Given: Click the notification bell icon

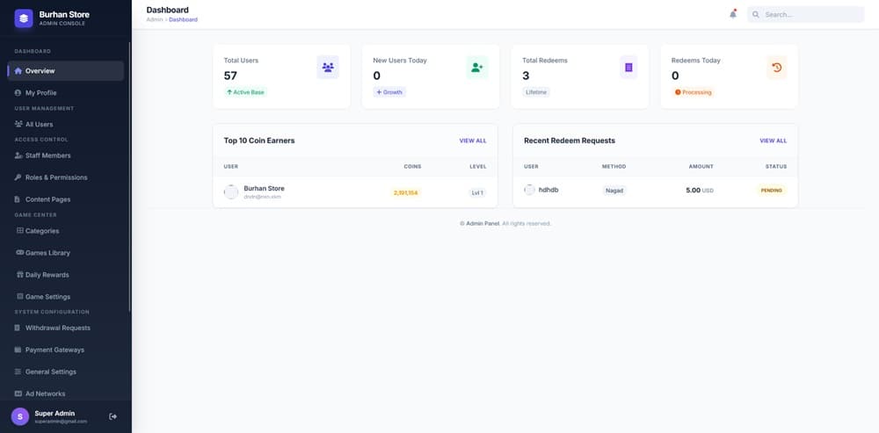Looking at the screenshot, I should [733, 14].
